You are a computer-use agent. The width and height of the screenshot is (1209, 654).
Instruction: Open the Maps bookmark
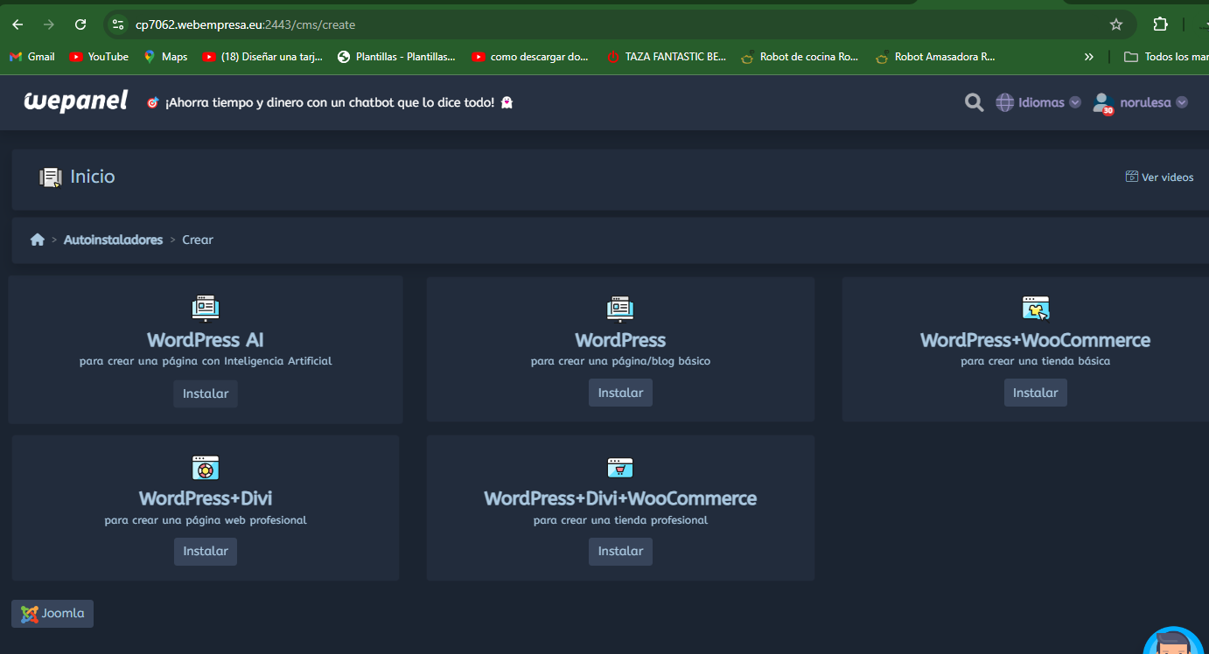coord(165,57)
